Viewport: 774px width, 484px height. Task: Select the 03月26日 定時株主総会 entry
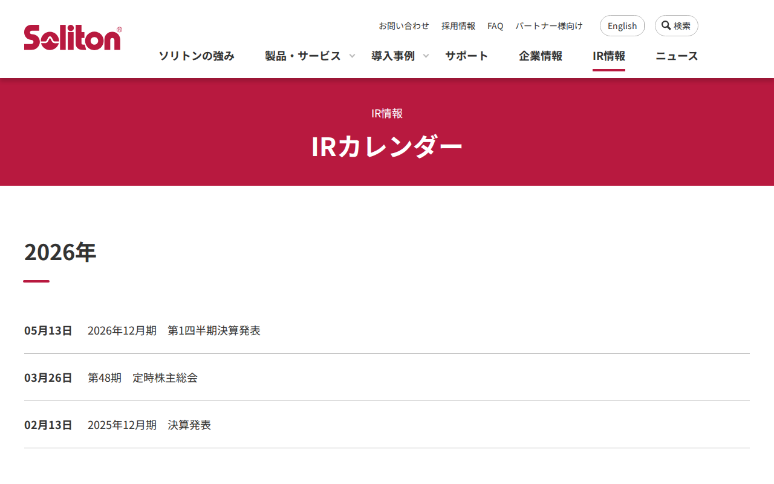[x=387, y=378]
